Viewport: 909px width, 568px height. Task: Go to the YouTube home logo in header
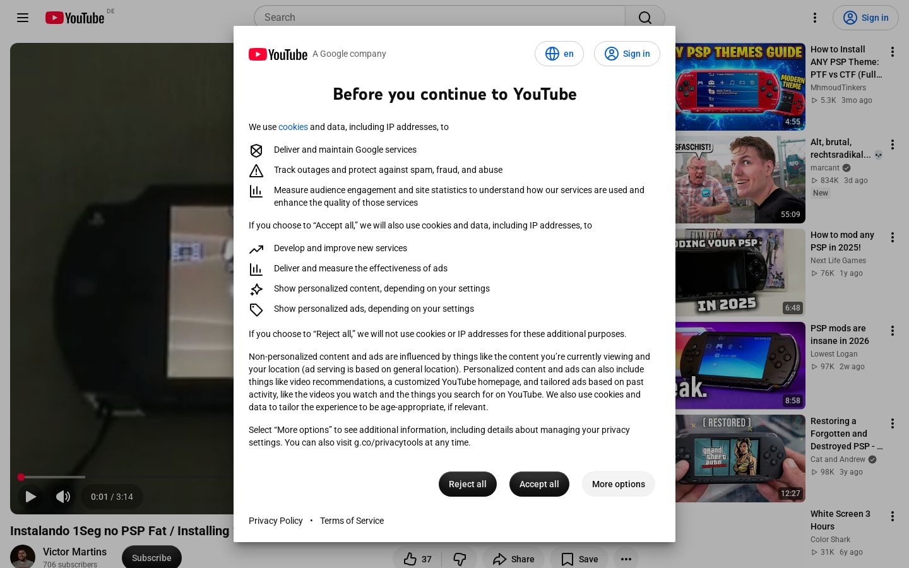[x=74, y=18]
